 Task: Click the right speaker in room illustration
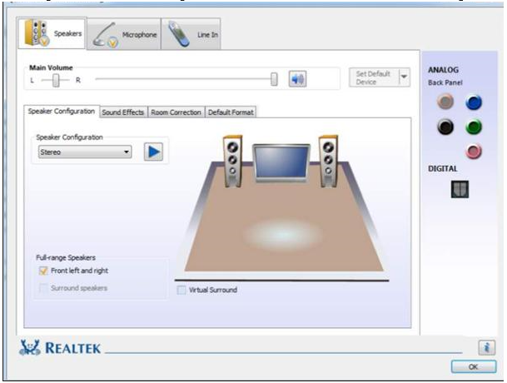point(329,162)
